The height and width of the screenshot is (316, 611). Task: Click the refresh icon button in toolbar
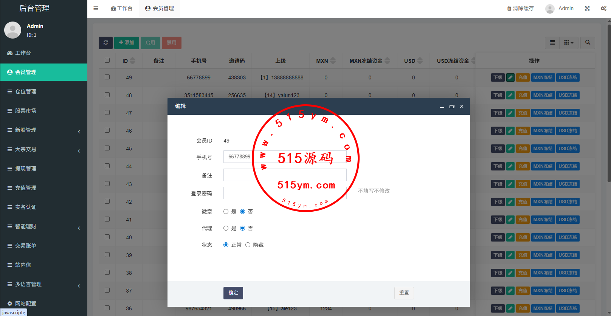click(105, 43)
